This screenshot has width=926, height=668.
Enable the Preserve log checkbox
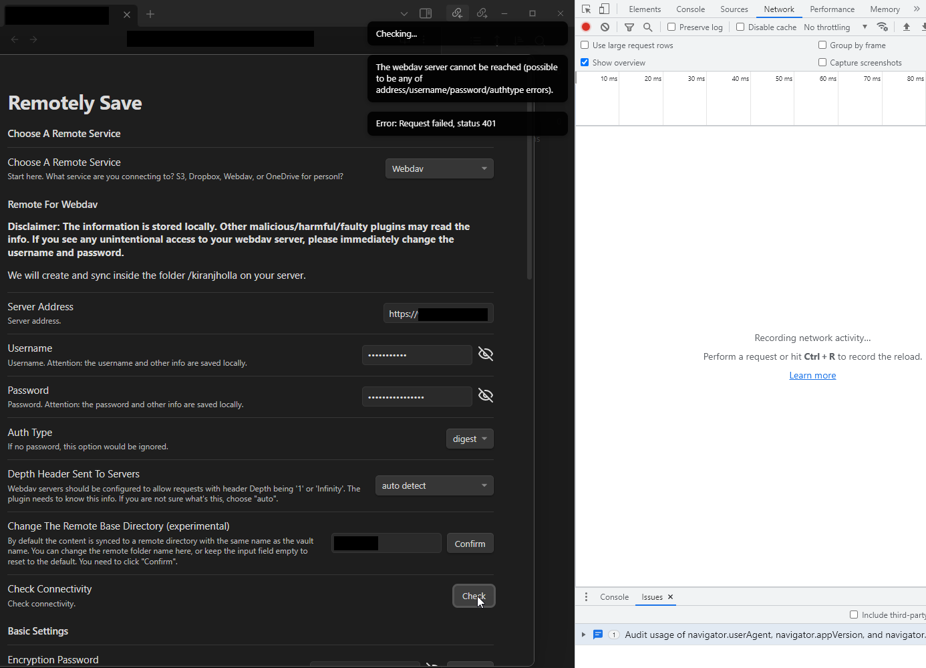671,27
